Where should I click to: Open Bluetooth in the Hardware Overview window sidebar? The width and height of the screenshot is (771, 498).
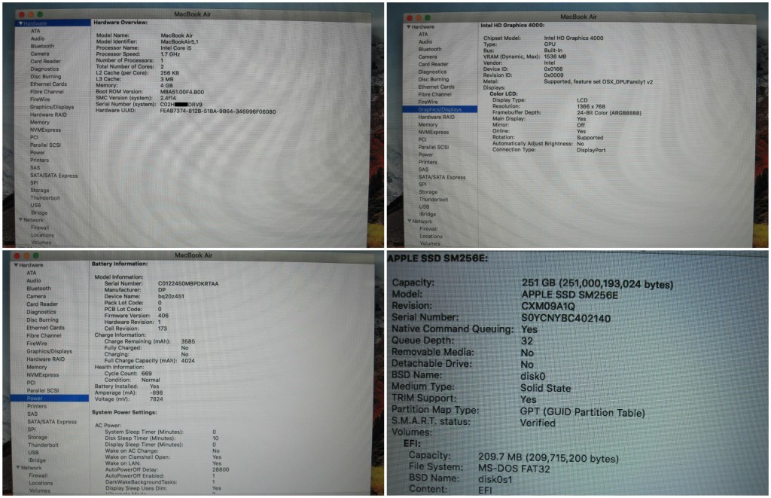(x=42, y=46)
